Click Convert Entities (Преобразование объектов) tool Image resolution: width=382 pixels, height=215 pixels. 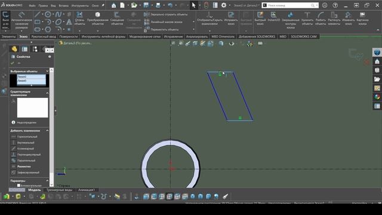click(x=98, y=19)
